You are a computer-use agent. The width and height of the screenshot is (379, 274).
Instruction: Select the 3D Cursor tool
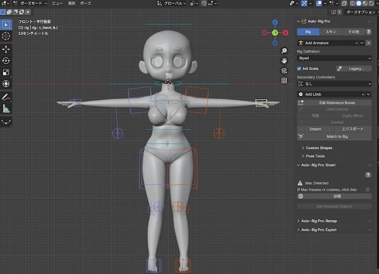pyautogui.click(x=6, y=36)
